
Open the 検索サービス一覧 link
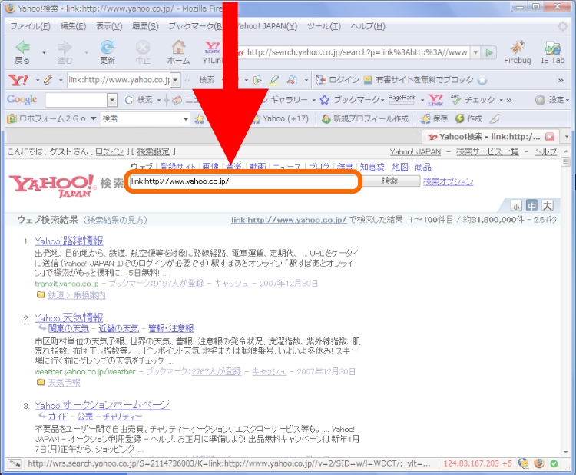[488, 151]
